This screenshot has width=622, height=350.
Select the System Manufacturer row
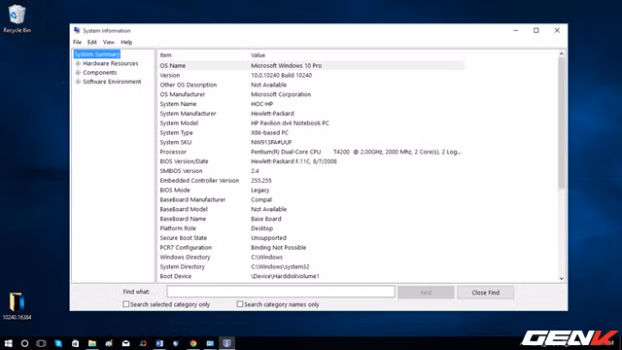(x=311, y=113)
